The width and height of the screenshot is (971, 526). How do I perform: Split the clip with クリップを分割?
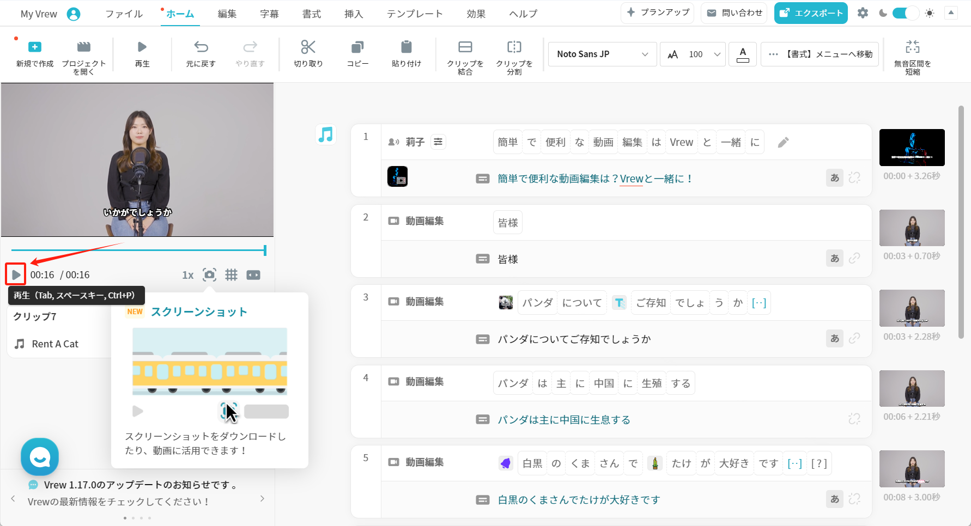(514, 54)
